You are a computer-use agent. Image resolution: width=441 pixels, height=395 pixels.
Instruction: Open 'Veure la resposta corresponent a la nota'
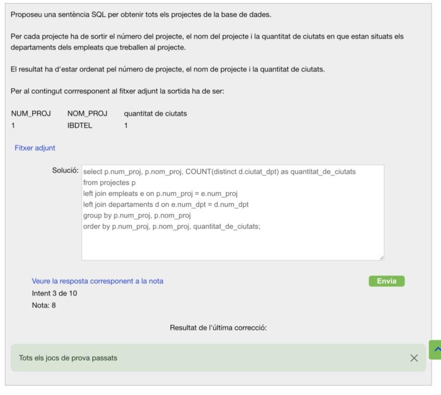pyautogui.click(x=97, y=281)
